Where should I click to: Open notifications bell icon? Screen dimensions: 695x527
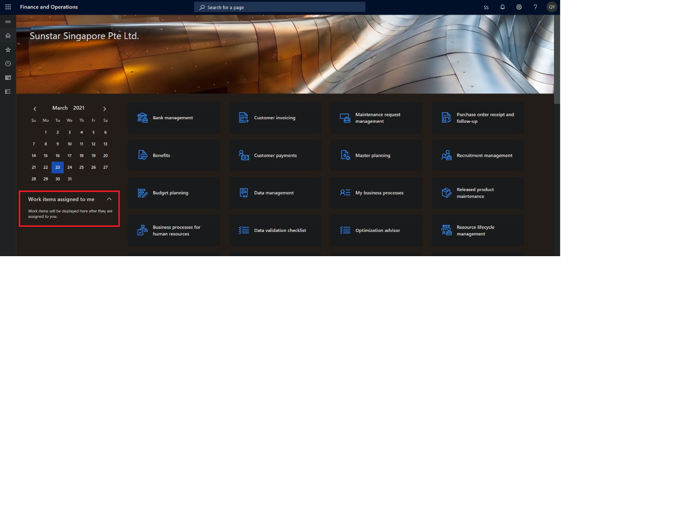[502, 7]
